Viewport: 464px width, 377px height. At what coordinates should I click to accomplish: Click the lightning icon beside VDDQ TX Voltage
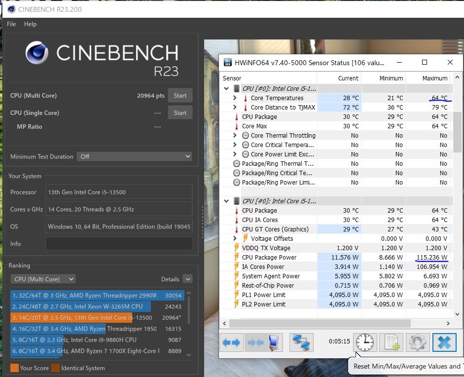tap(237, 248)
